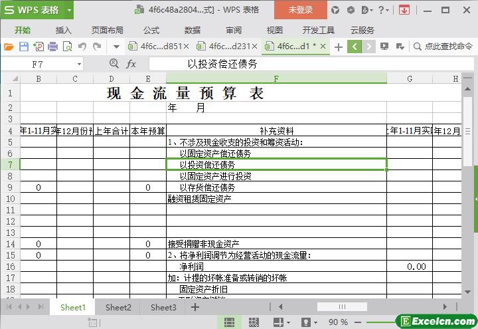This screenshot has height=329, width=478.
Task: Open the D feedback menu in the title bar
Action: (x=367, y=10)
